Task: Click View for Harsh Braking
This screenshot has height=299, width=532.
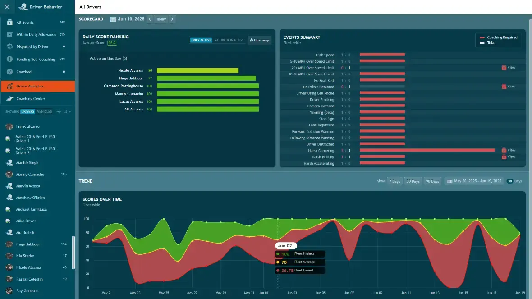Action: click(508, 157)
